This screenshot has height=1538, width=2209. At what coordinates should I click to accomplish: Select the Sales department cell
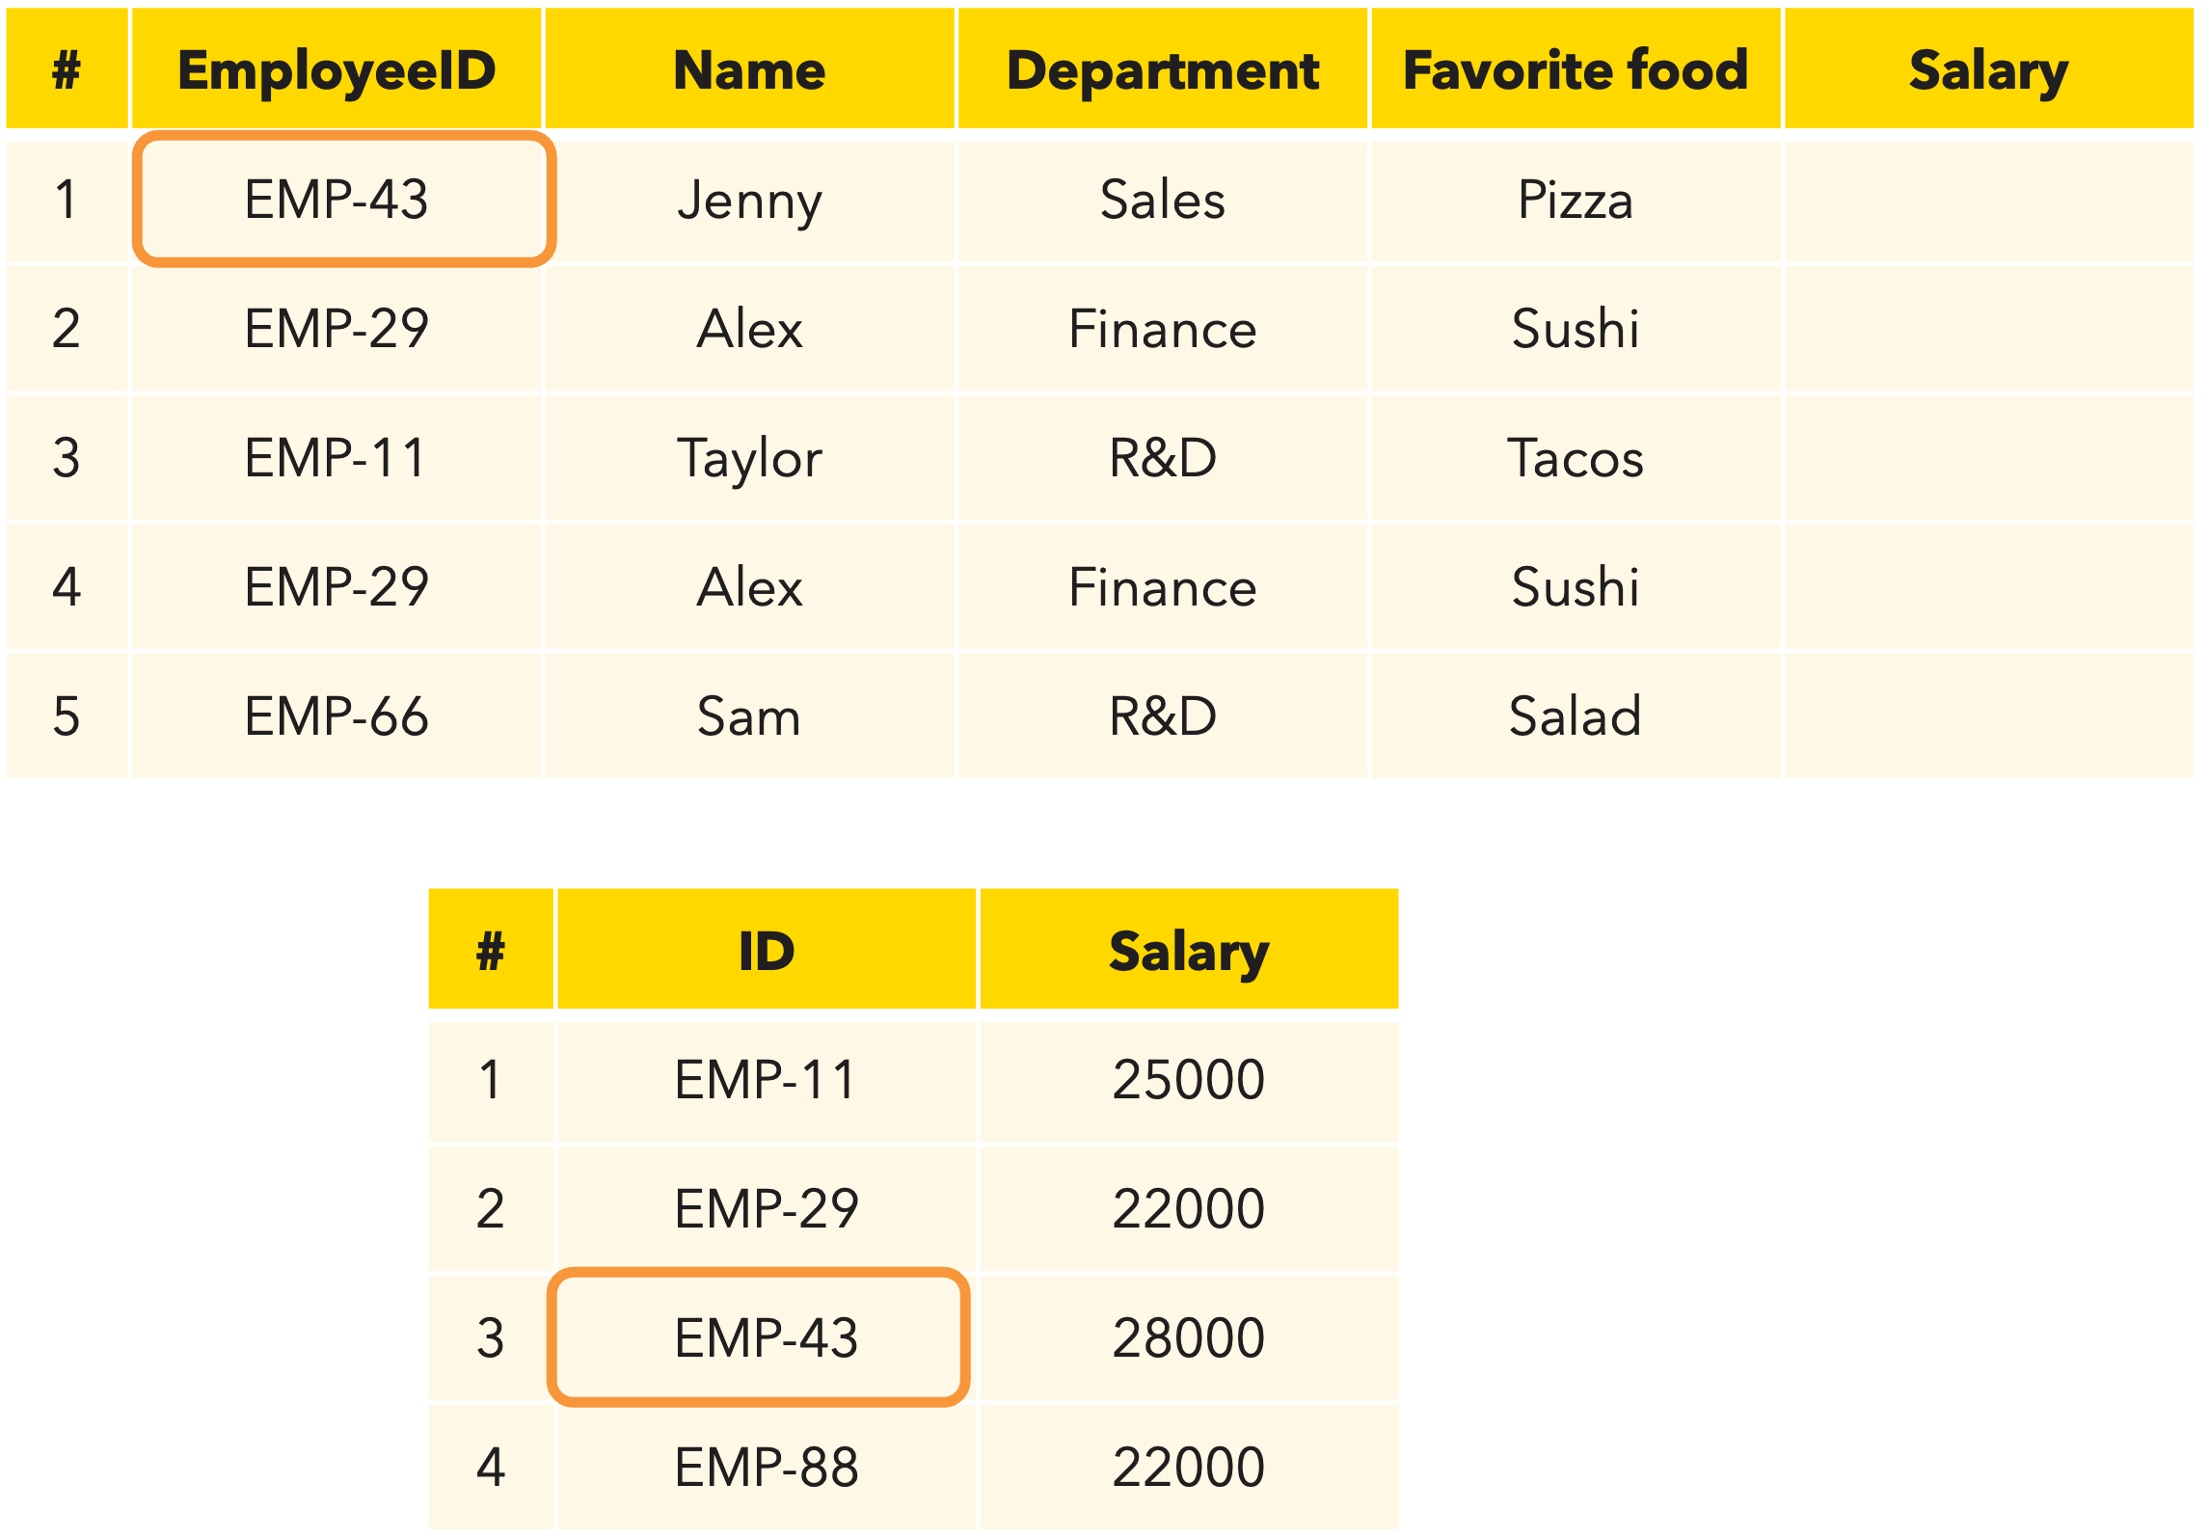point(1162,201)
